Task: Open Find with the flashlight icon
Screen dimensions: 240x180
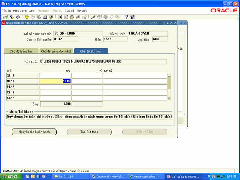Action: click(12, 17)
